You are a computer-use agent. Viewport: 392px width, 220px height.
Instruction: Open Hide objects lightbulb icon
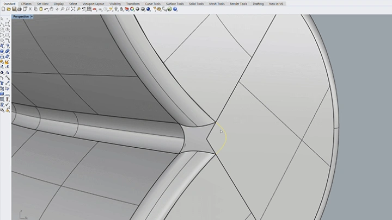[x=116, y=9]
